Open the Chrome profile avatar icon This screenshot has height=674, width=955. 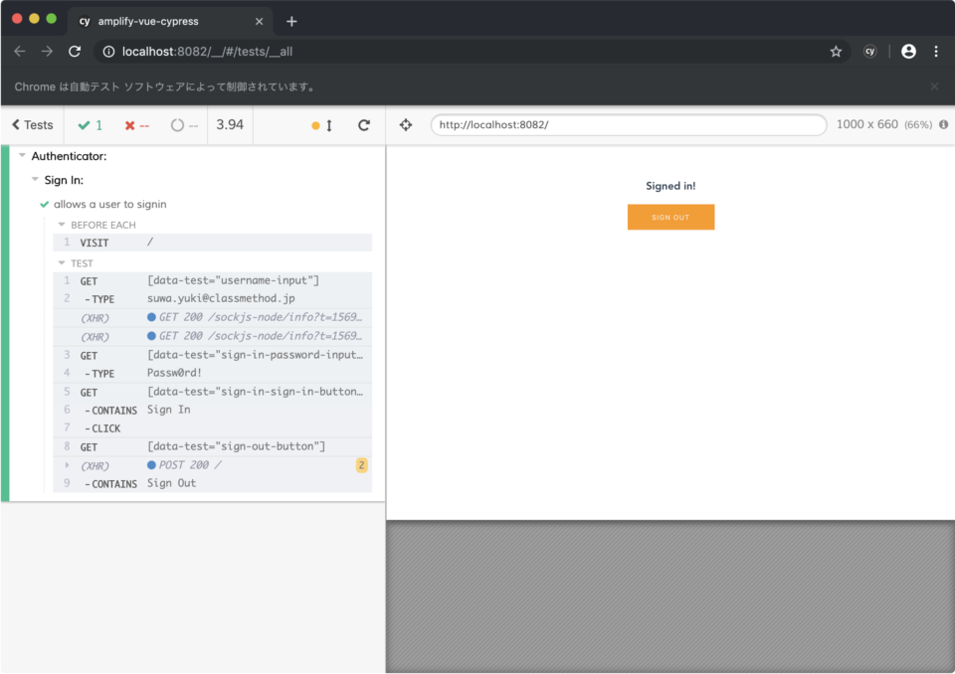(x=908, y=51)
